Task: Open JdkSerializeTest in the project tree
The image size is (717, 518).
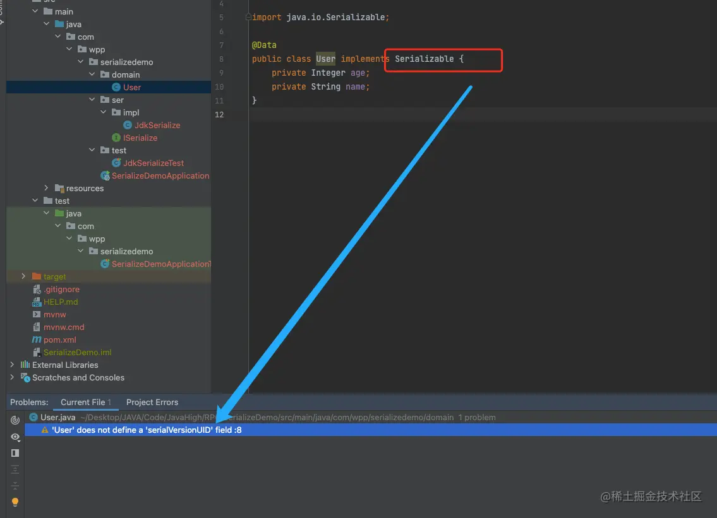Action: (153, 163)
